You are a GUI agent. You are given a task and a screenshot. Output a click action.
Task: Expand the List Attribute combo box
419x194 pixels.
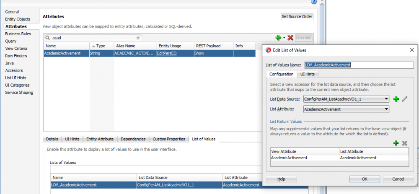[386, 109]
